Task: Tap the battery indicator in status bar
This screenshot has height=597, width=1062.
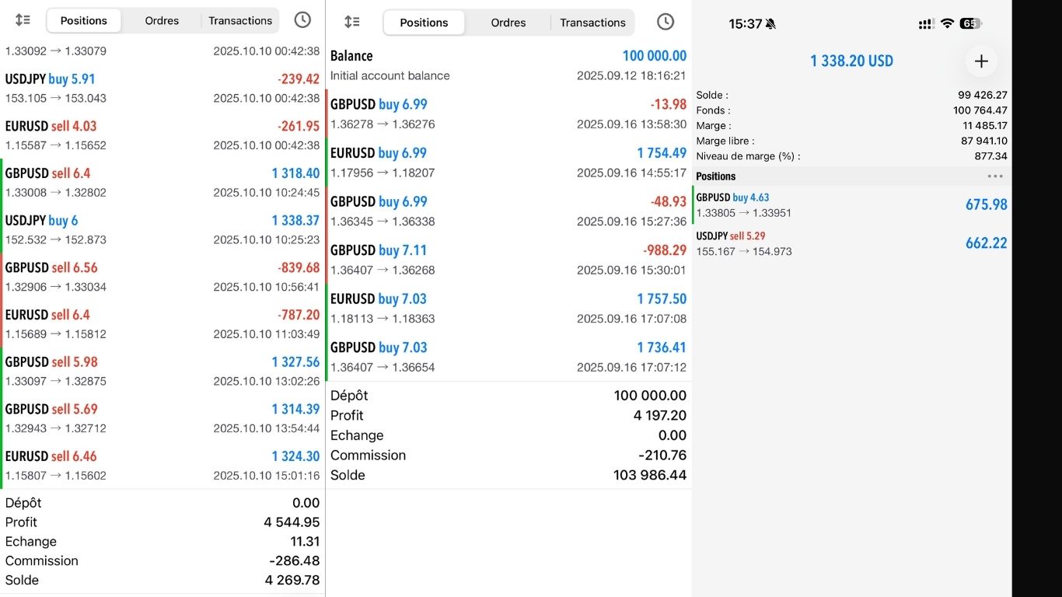Action: (x=970, y=24)
